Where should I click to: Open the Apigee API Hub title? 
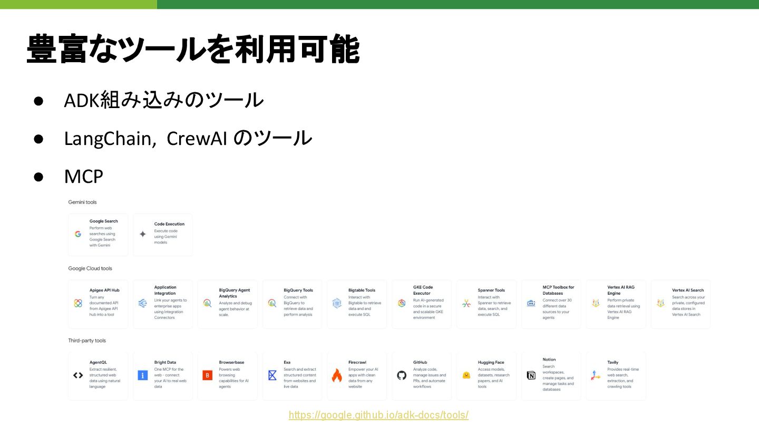click(x=104, y=290)
